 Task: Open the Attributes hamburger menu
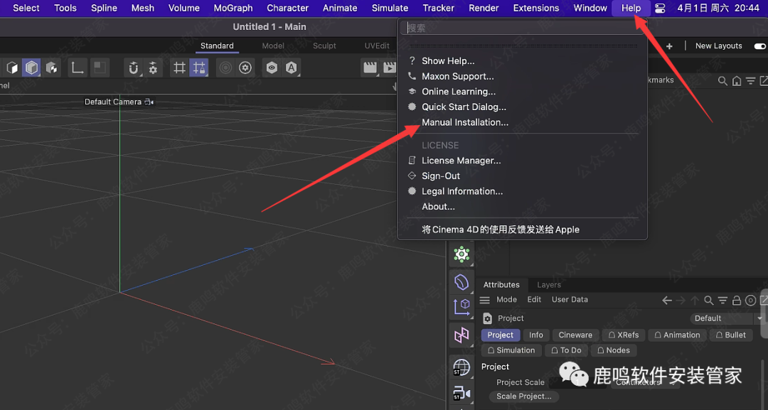(x=485, y=300)
